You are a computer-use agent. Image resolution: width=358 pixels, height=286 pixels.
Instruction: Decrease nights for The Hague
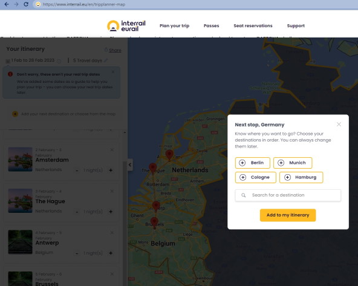(x=77, y=212)
